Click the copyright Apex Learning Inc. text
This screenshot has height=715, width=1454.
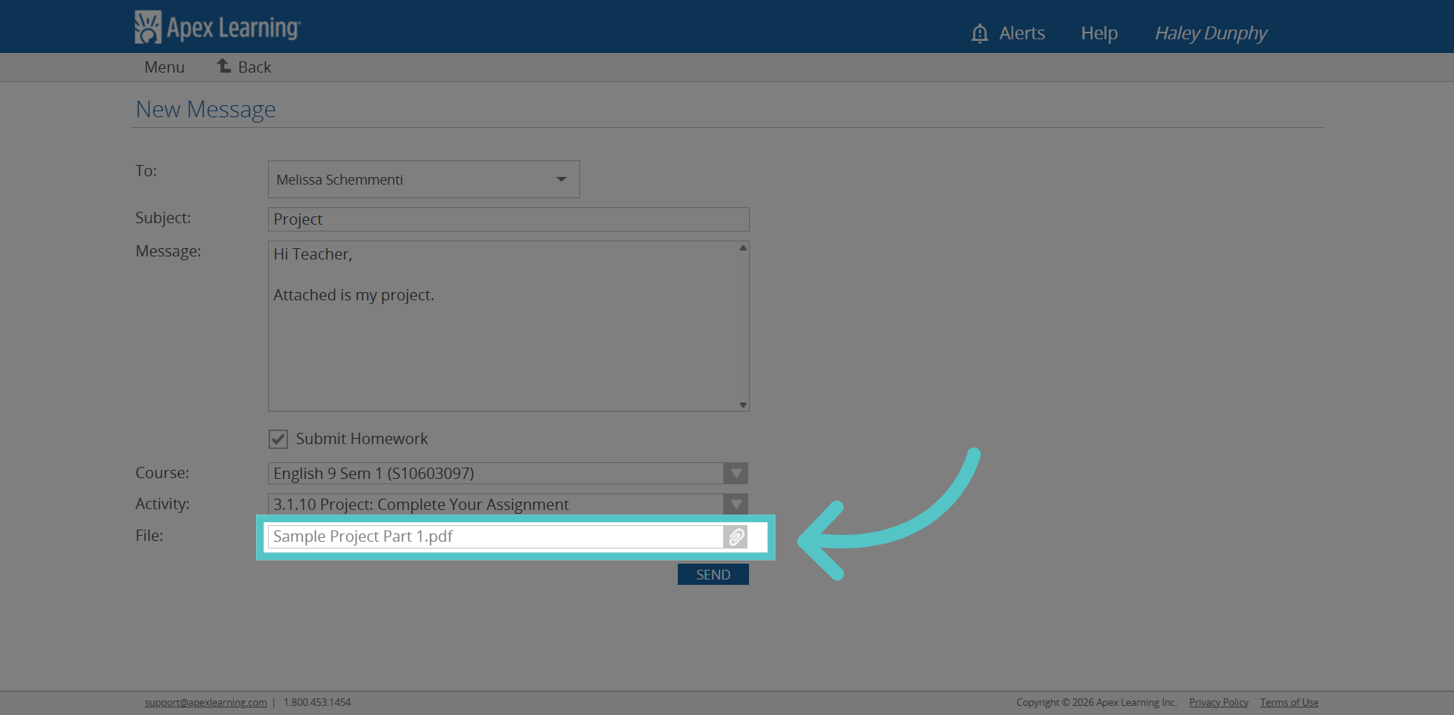[x=1097, y=702]
